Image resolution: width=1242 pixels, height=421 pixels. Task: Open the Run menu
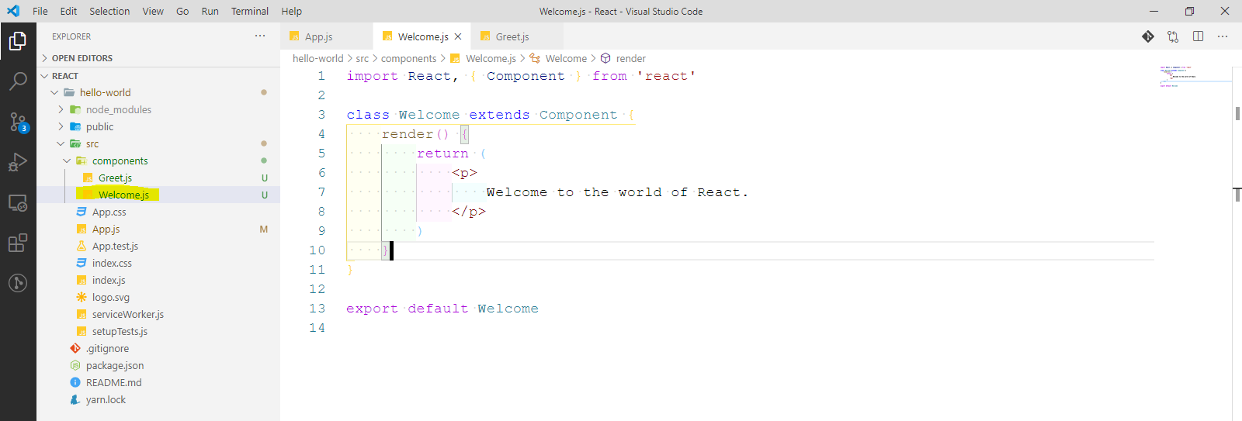point(210,11)
